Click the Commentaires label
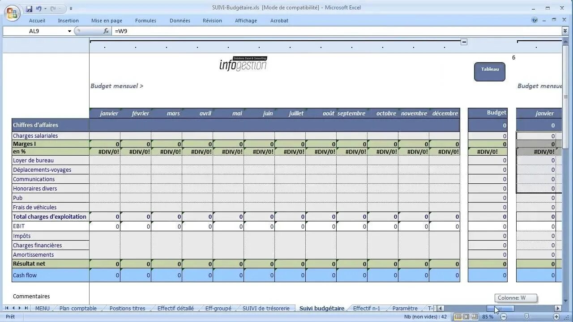The image size is (573, 322). [31, 297]
